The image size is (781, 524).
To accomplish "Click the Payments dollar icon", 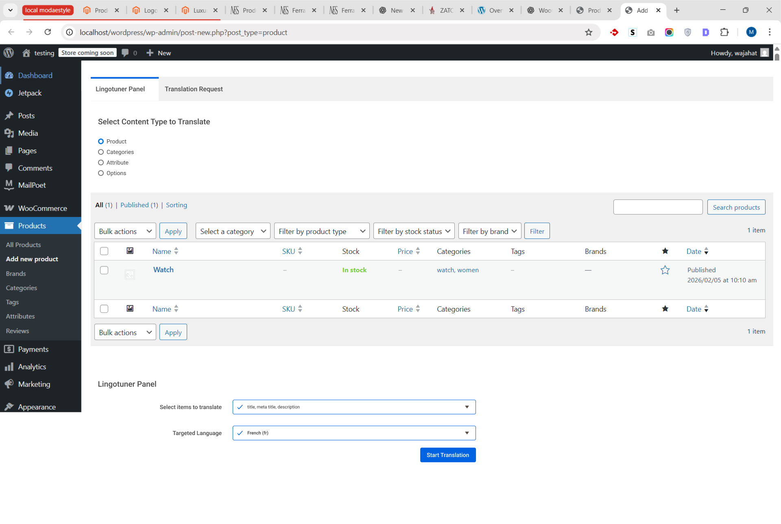I will [x=9, y=349].
